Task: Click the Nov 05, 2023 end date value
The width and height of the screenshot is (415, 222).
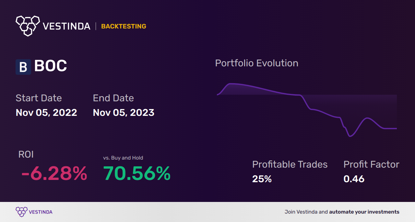Action: pos(124,112)
